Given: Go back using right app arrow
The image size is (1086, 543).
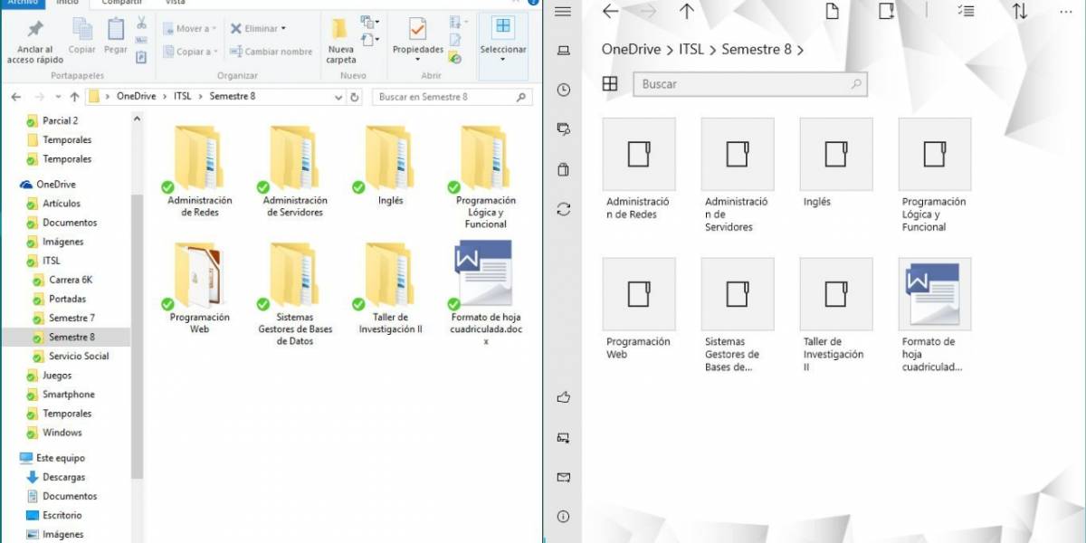Looking at the screenshot, I should coord(611,11).
